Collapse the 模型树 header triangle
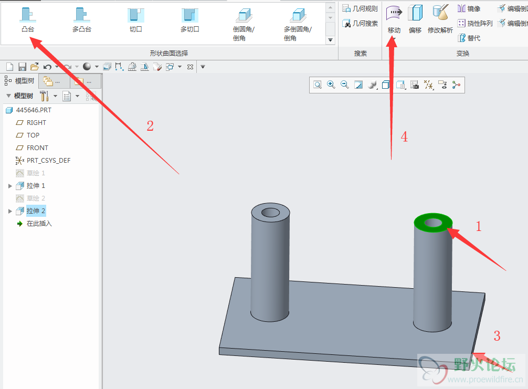The width and height of the screenshot is (528, 389). (x=8, y=96)
